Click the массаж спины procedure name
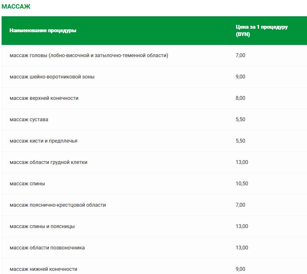Viewport: 307px width, 274px height. 27,184
